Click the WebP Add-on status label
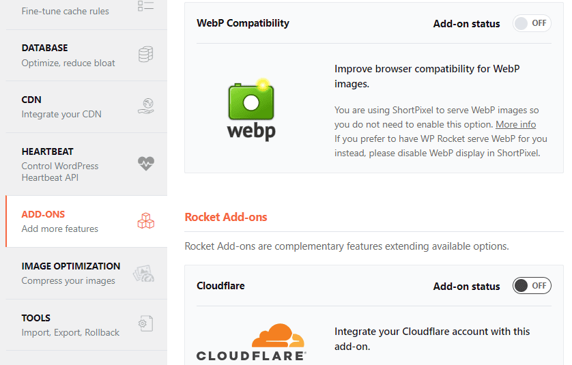 [467, 24]
